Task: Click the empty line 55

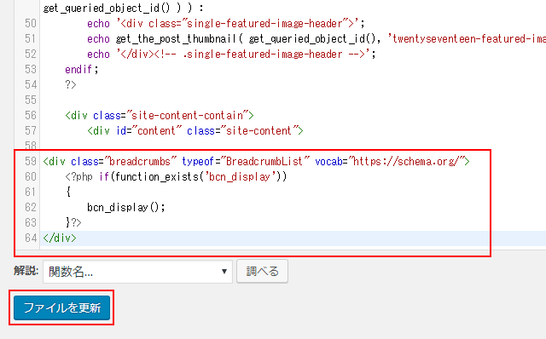Action: point(293,101)
